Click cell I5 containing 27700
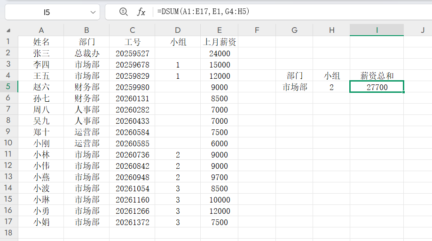Screen dimensions: 432x241 pos(377,87)
